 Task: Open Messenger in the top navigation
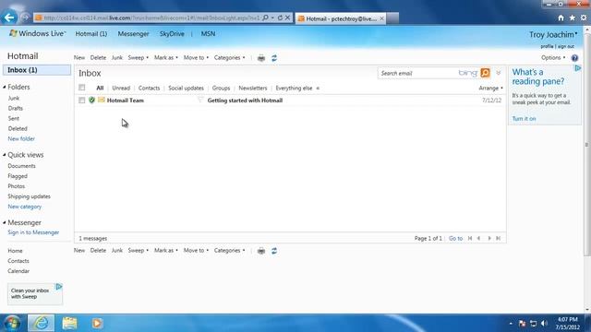(x=133, y=34)
